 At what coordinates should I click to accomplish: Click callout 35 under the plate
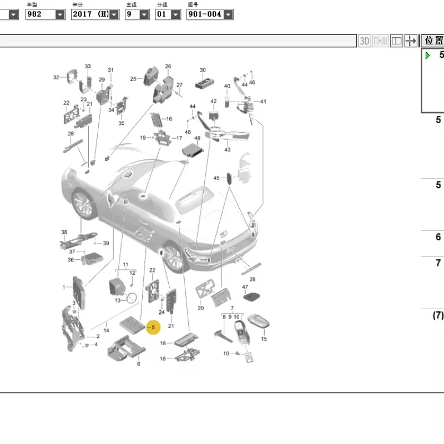(x=122, y=123)
